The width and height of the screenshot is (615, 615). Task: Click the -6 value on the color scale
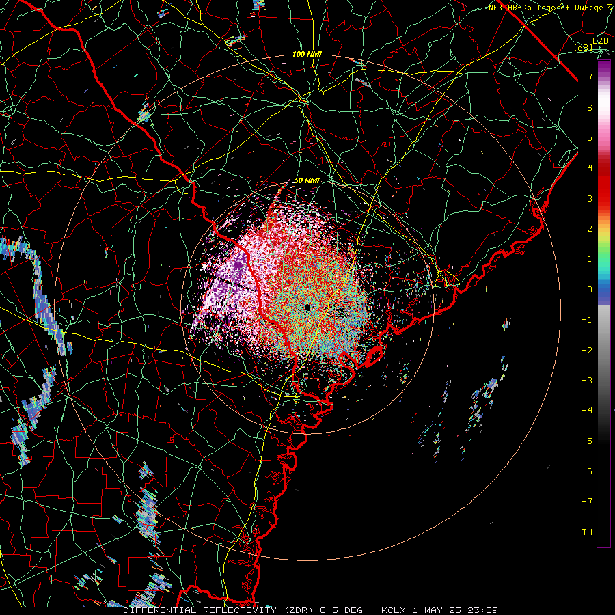click(587, 471)
